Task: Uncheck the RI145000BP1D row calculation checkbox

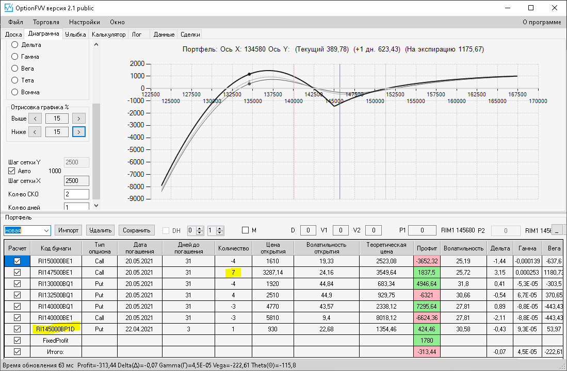Action: (x=17, y=329)
